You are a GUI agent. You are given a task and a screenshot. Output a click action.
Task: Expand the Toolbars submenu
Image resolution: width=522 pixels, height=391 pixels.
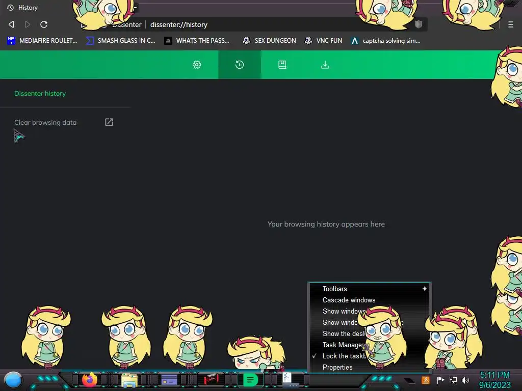click(370, 289)
